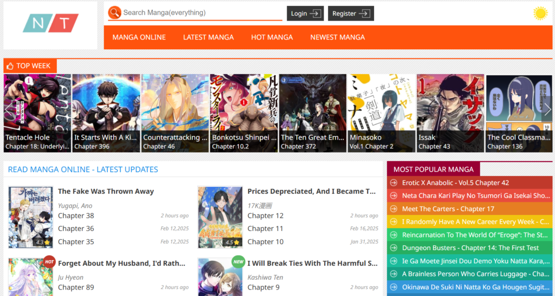Open The Fake Was Thrown Away title
The width and height of the screenshot is (555, 296).
(106, 191)
